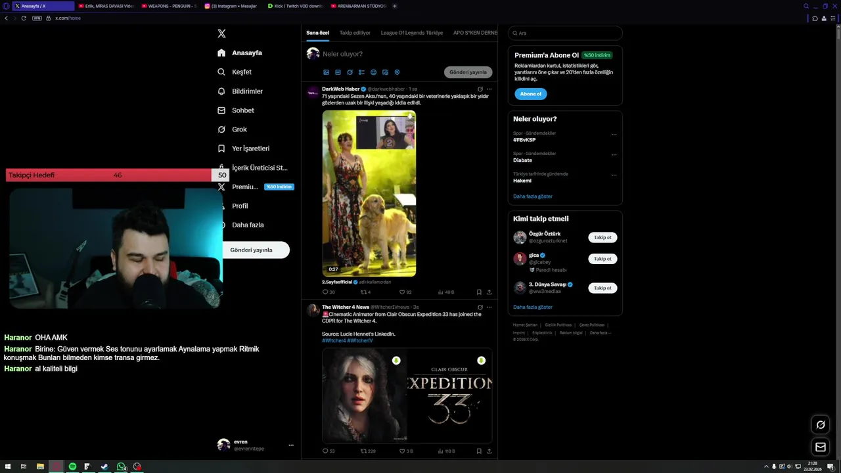Open DarkWeb Haber profile avatar
Screen dimensions: 841x473
(313, 92)
